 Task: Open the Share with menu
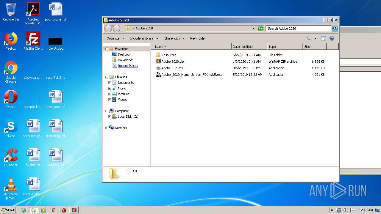point(174,38)
